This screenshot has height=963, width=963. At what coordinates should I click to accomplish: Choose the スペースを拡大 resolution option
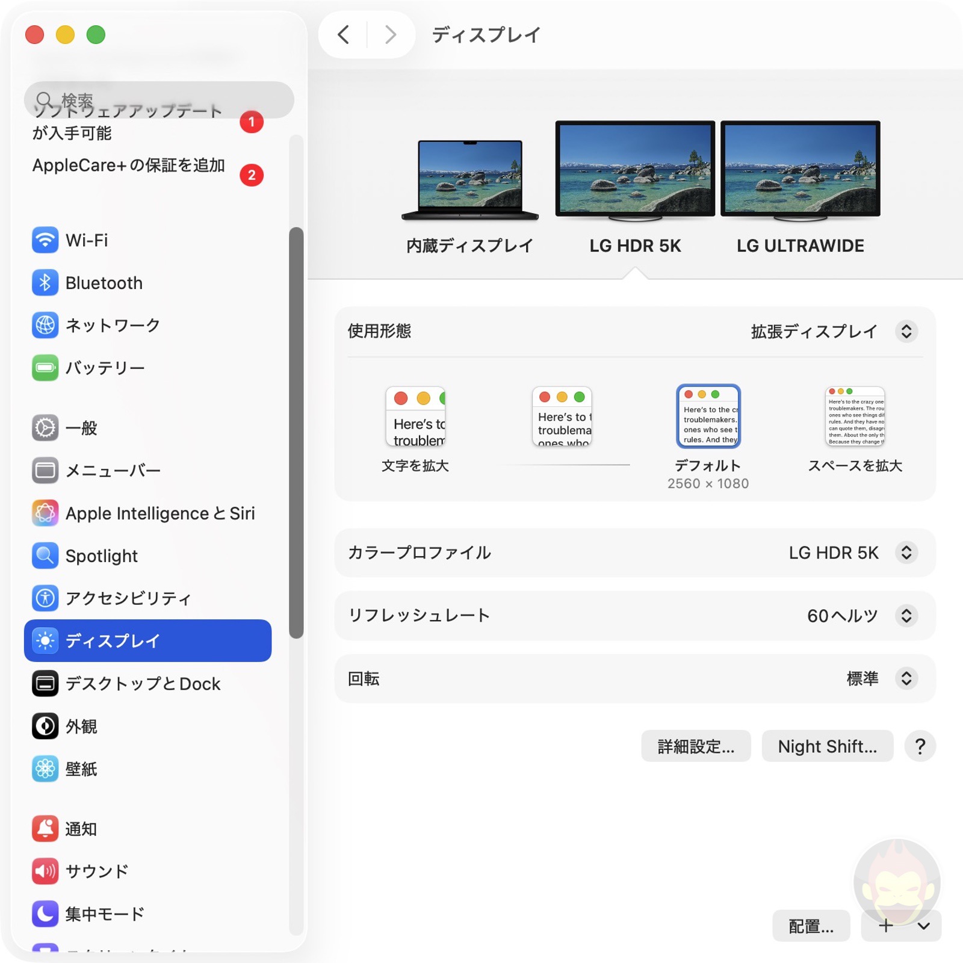[x=855, y=417]
